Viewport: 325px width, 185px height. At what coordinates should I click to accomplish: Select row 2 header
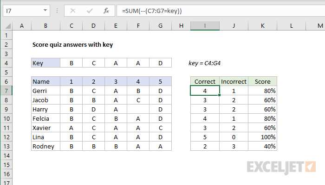tap(6, 44)
